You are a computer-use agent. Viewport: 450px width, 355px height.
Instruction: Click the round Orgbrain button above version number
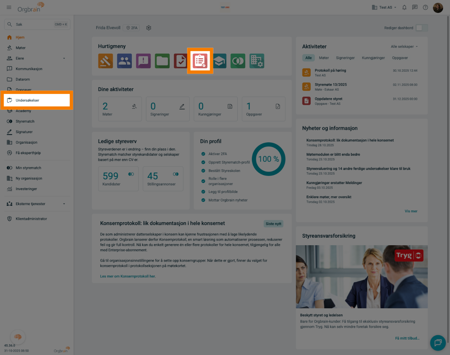point(18,337)
